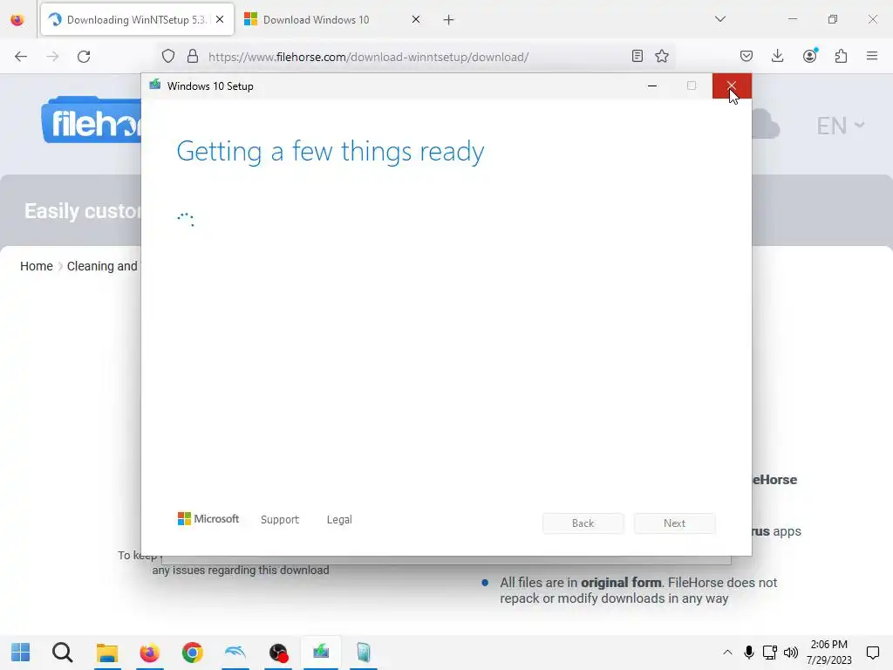Open the clock showing 2:06 PM
893x670 pixels.
[829, 653]
